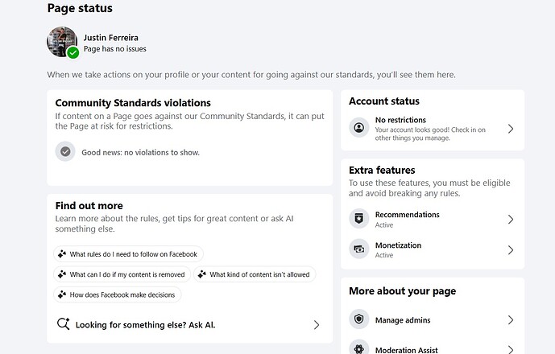Click sparkle icon on 'content is removed' chip
Image resolution: width=555 pixels, height=354 pixels.
click(62, 274)
